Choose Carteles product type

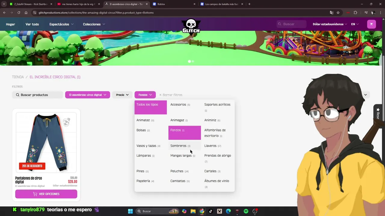pos(212,171)
